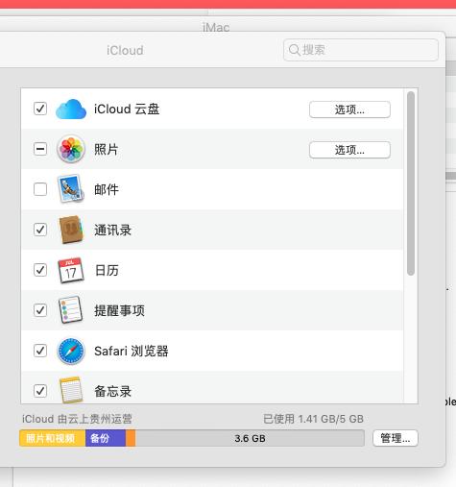Screen dimensions: 456x487
Task: Click the 照片 Photos flower icon
Action: pos(71,149)
